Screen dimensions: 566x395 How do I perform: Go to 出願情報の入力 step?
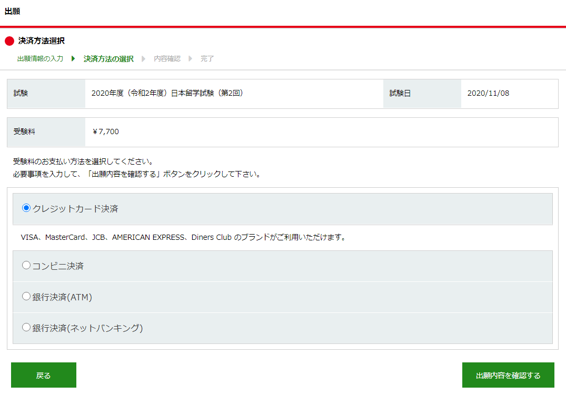coord(40,58)
